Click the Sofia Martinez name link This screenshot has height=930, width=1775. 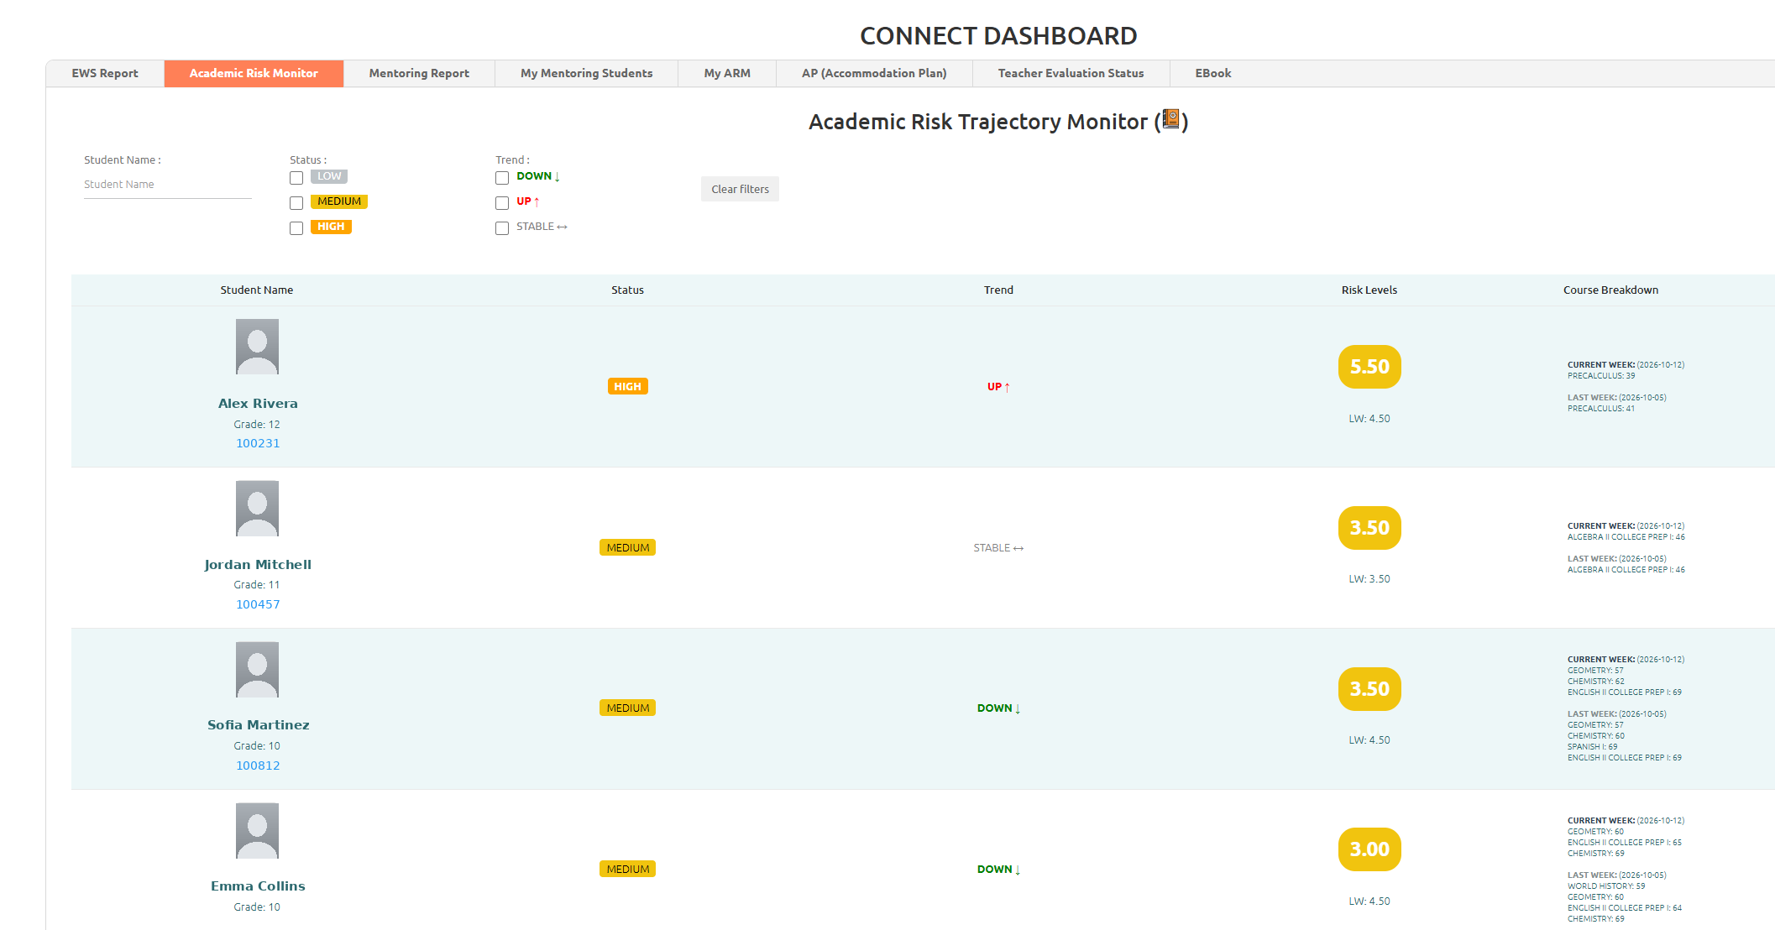coord(258,725)
